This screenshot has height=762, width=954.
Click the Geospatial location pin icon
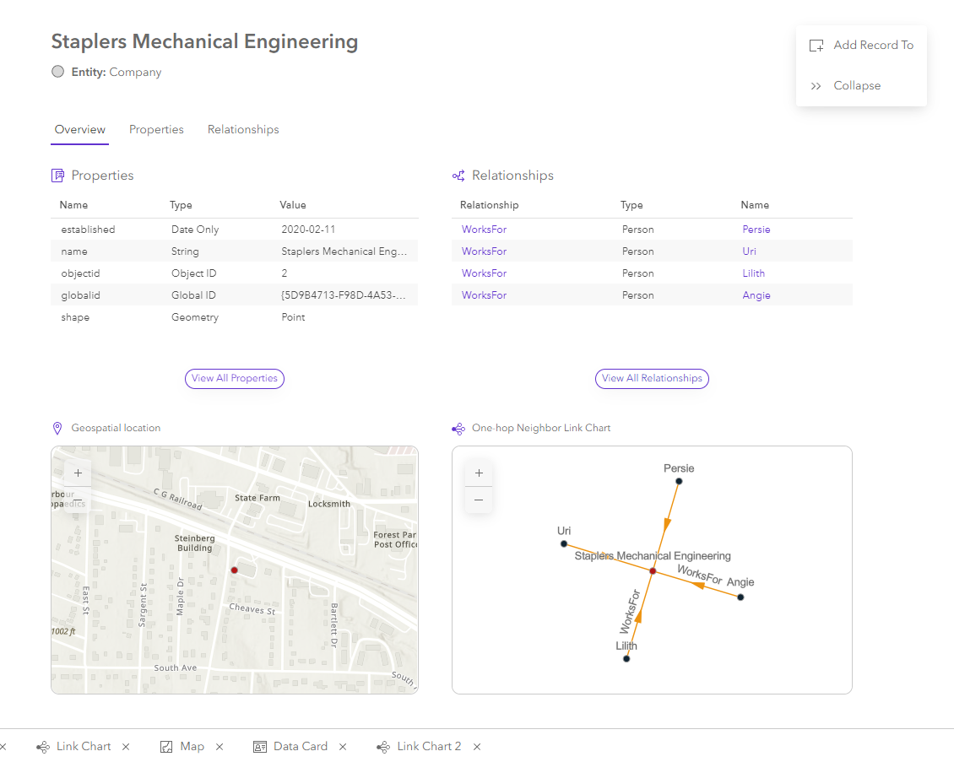tap(57, 427)
